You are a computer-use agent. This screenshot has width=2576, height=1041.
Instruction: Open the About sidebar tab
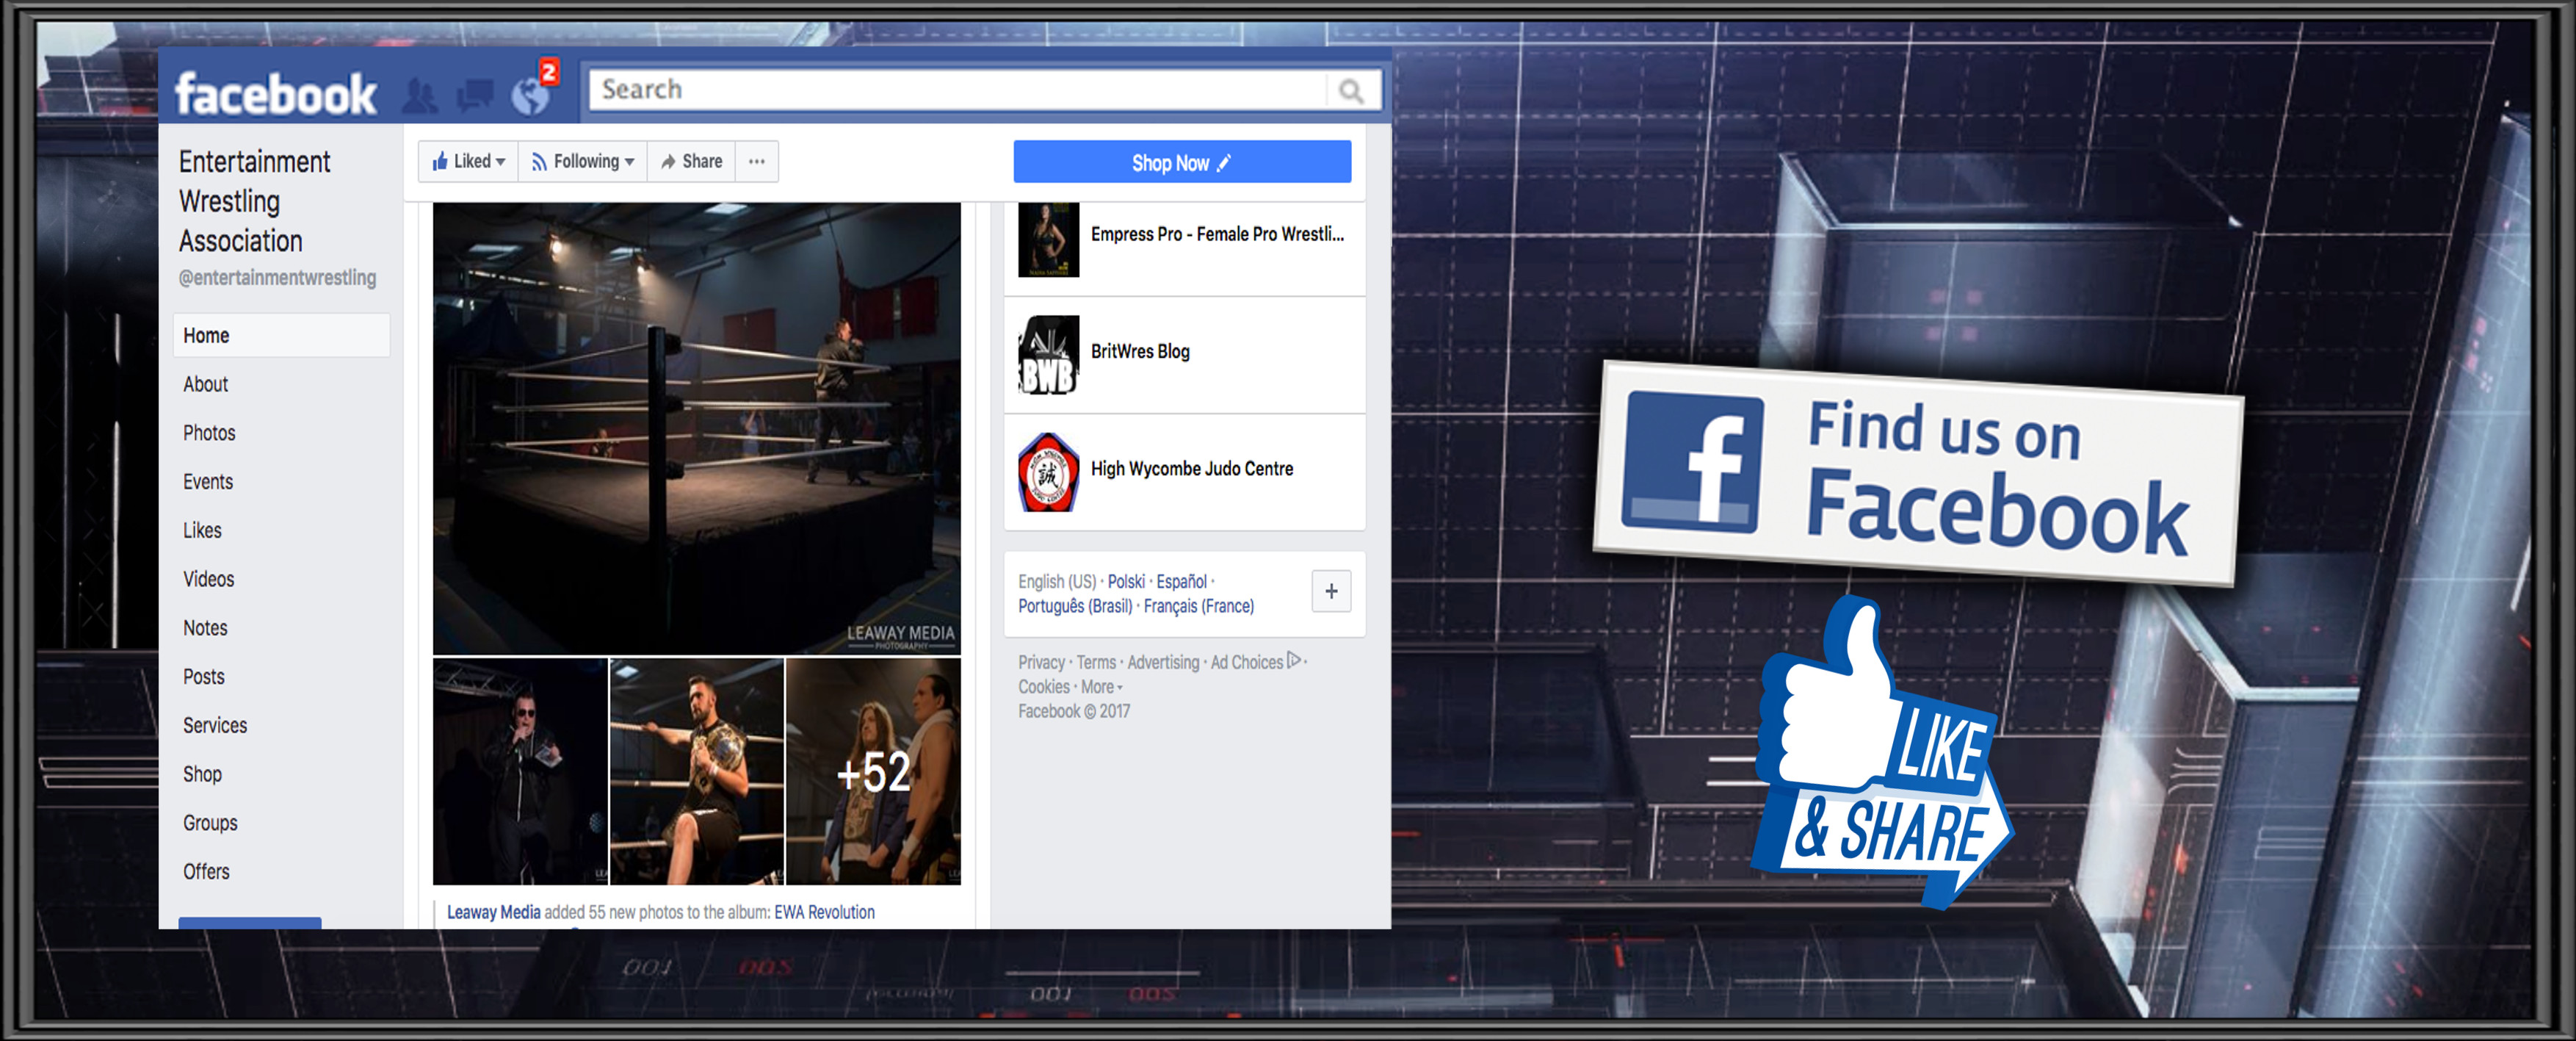click(x=206, y=384)
